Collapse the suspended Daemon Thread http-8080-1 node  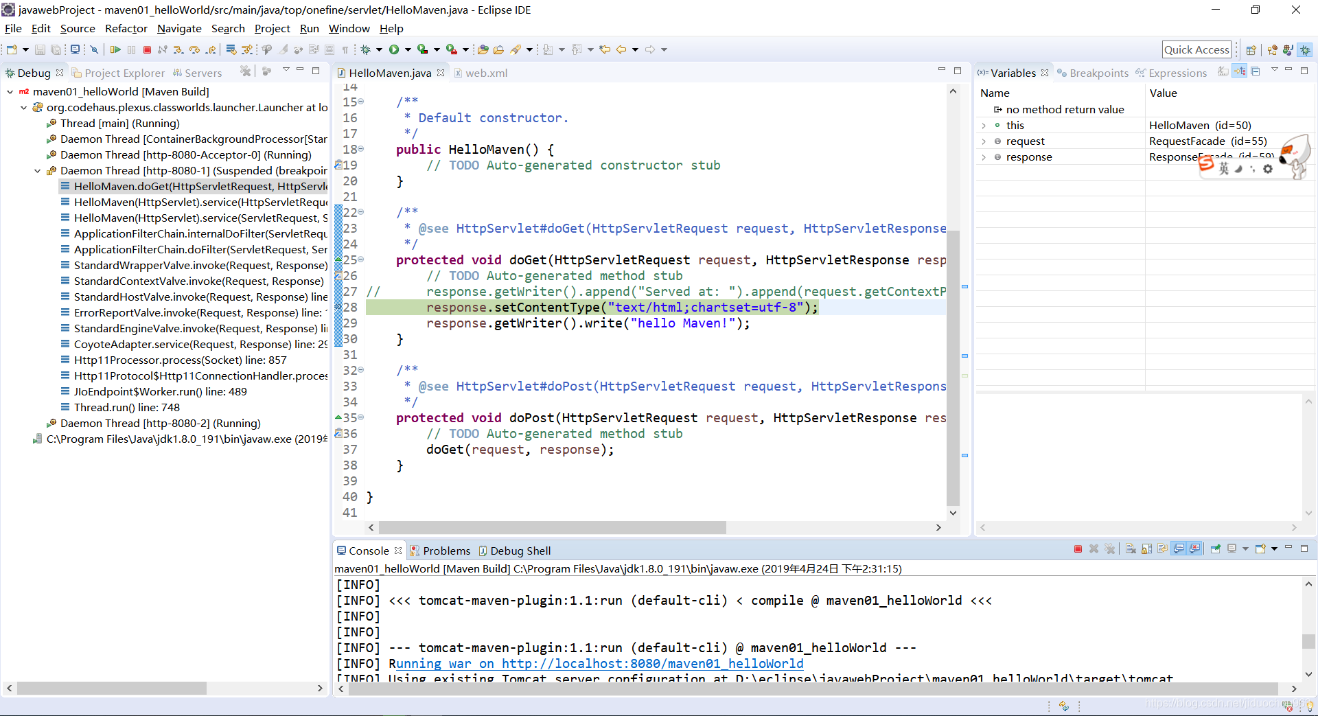click(37, 170)
